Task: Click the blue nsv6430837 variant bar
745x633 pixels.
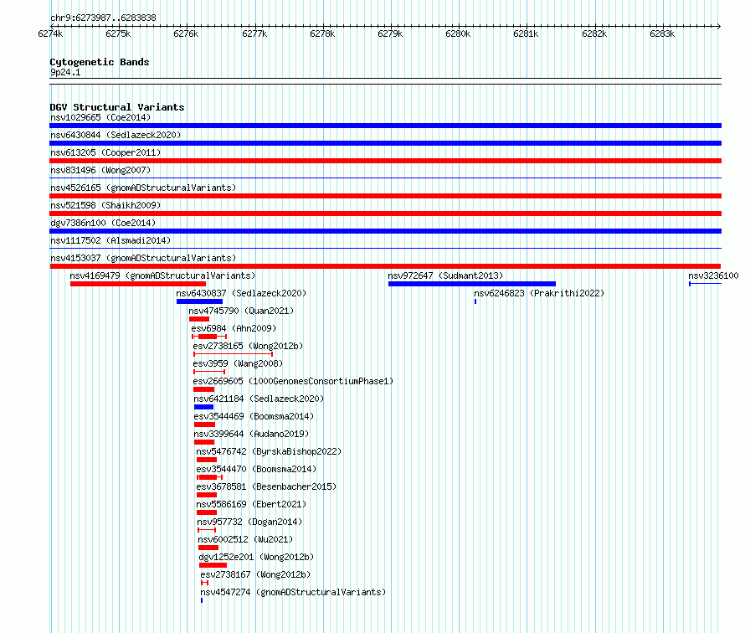Action: click(x=199, y=301)
